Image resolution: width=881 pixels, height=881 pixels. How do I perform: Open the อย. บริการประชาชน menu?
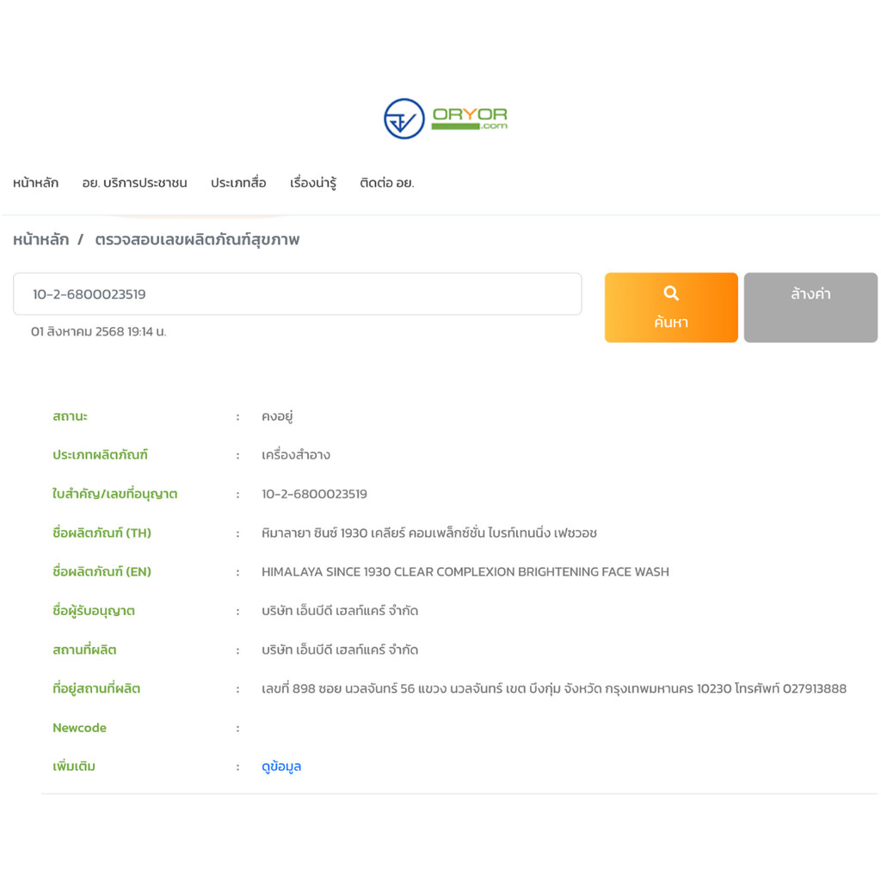[x=134, y=182]
